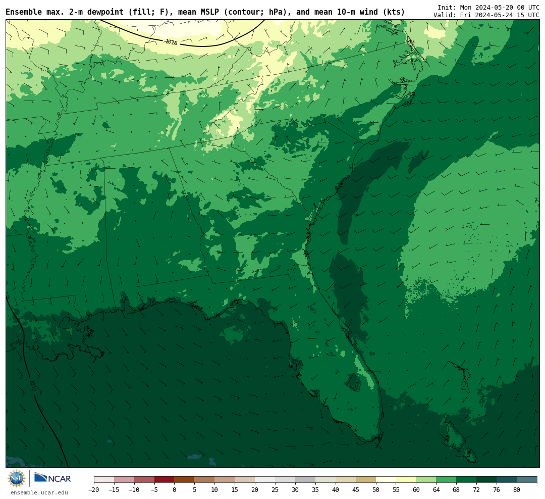Click the colorbar label 50

pos(376,490)
